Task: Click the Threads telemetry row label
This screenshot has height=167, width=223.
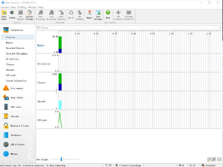Action: 41,102
